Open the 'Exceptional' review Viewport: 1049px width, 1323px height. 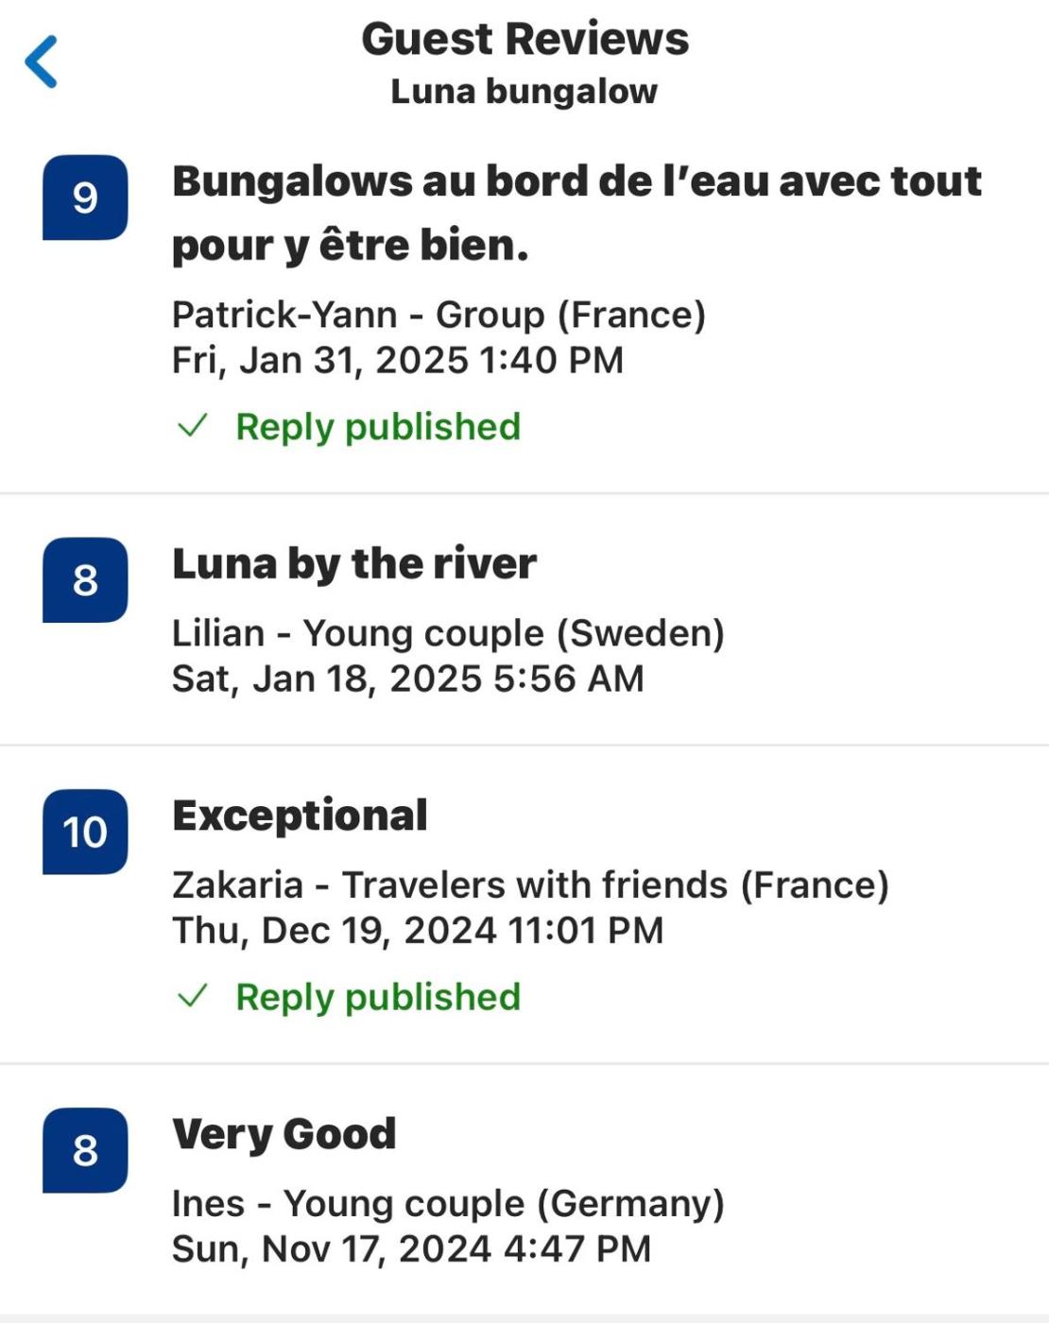tap(300, 816)
